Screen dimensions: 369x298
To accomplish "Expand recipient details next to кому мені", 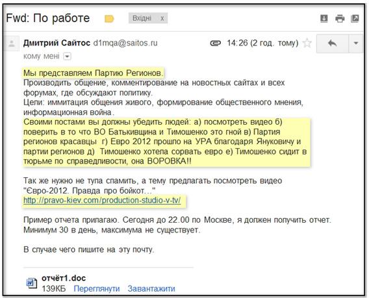I will [x=68, y=56].
